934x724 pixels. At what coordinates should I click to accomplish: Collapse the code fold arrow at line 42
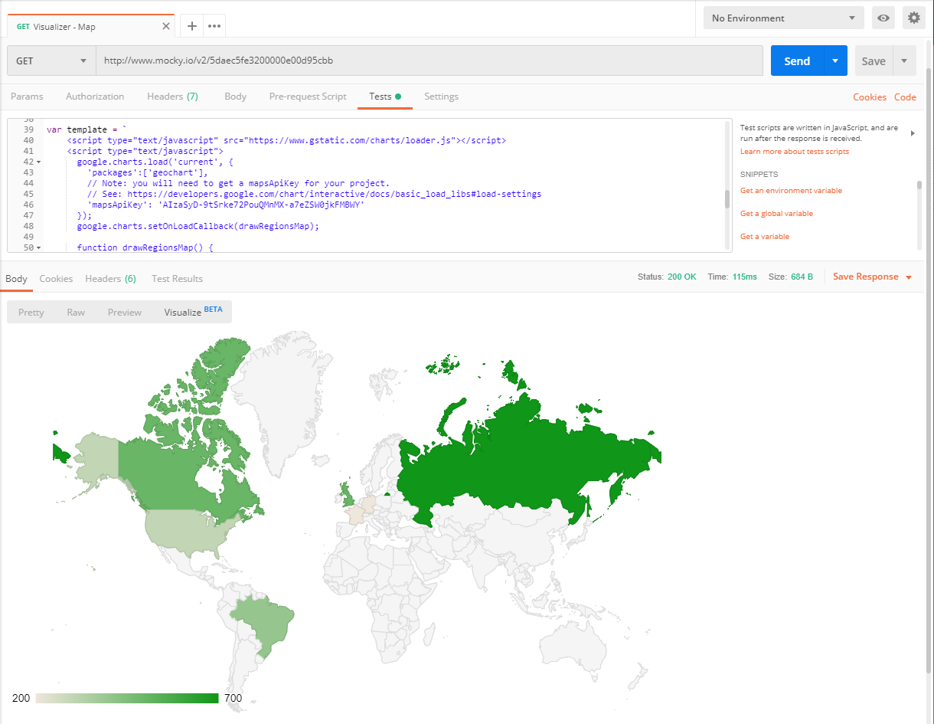coord(38,162)
